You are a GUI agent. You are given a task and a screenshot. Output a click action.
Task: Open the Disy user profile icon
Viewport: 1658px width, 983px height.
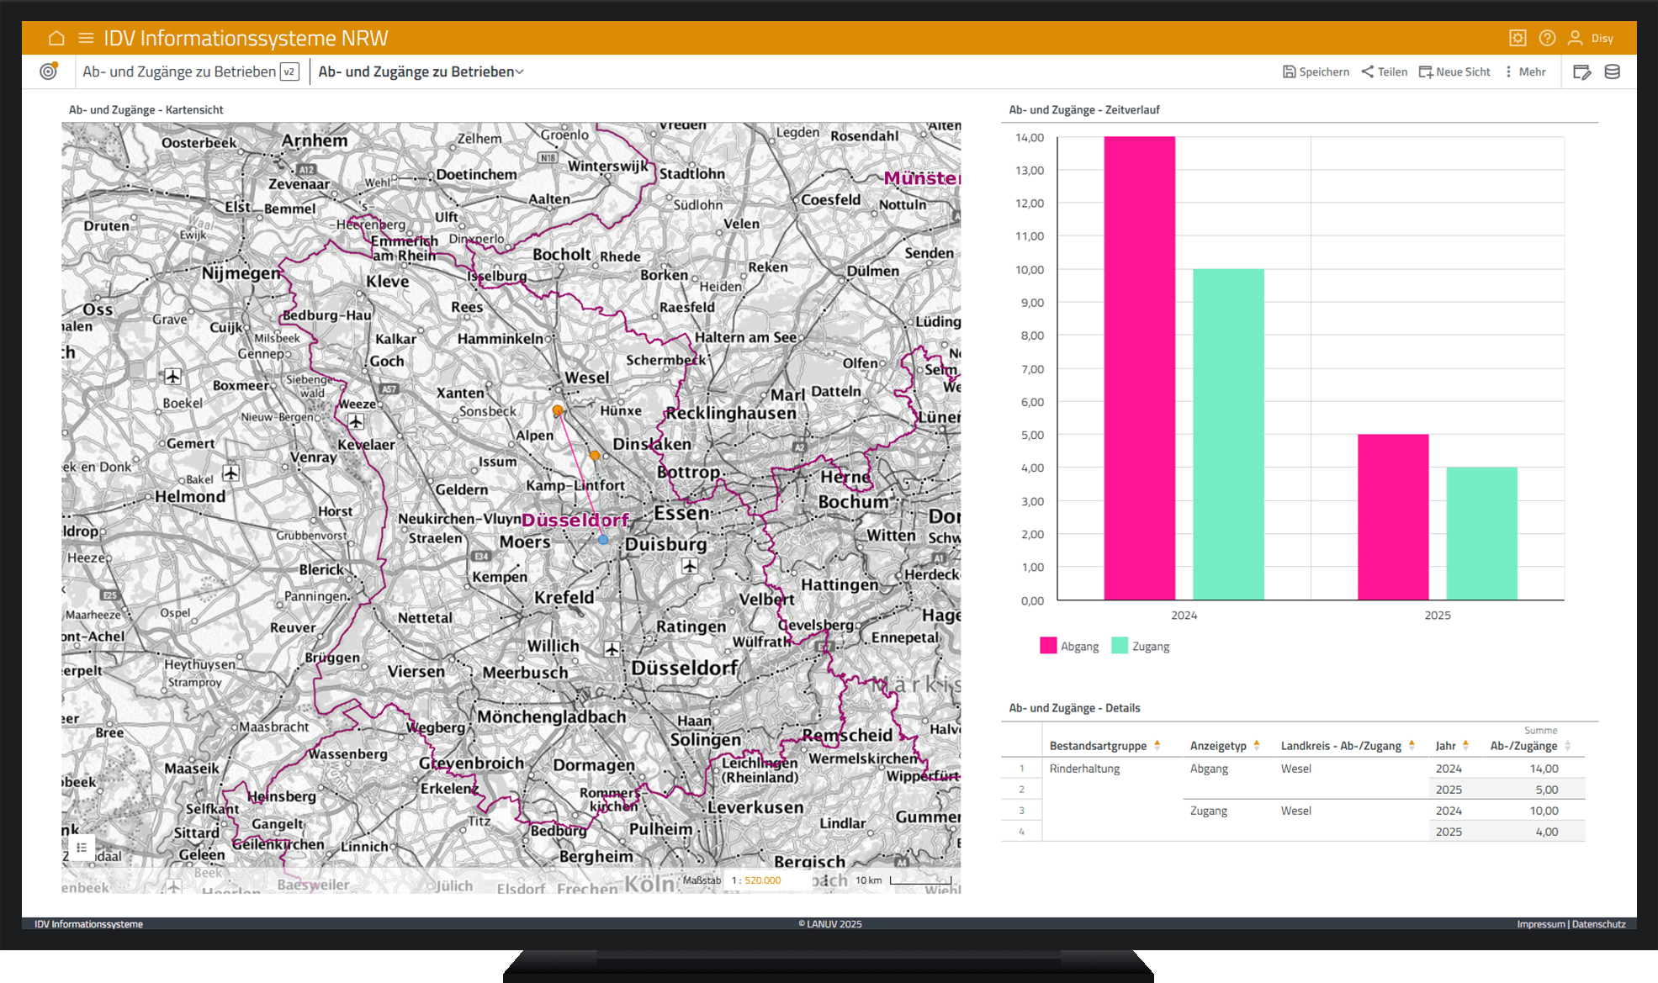(1576, 38)
